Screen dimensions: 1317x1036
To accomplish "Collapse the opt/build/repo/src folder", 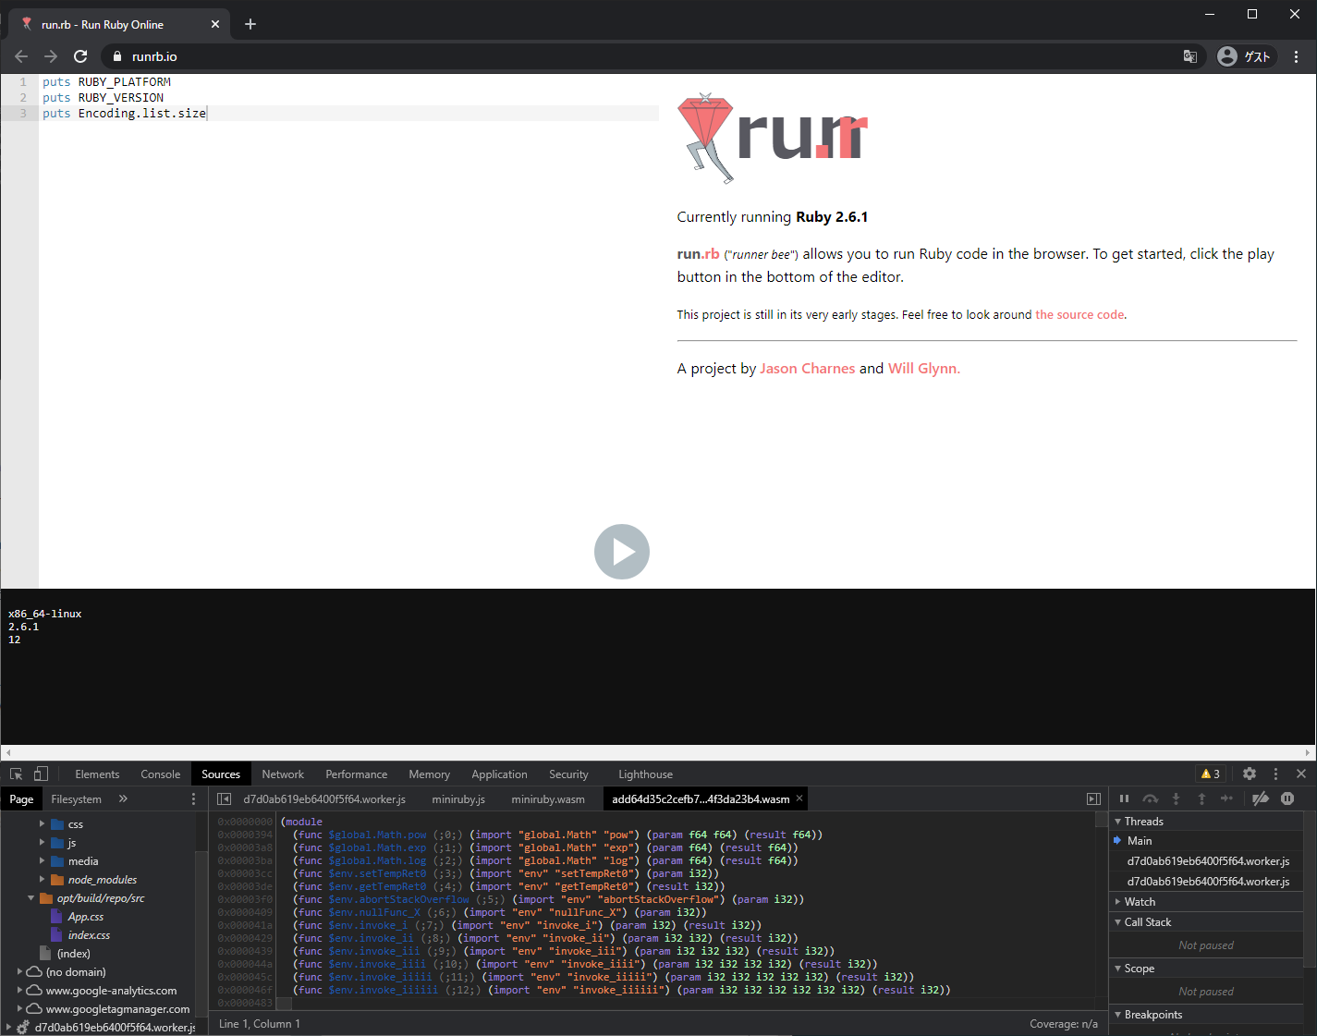I will click(x=30, y=897).
